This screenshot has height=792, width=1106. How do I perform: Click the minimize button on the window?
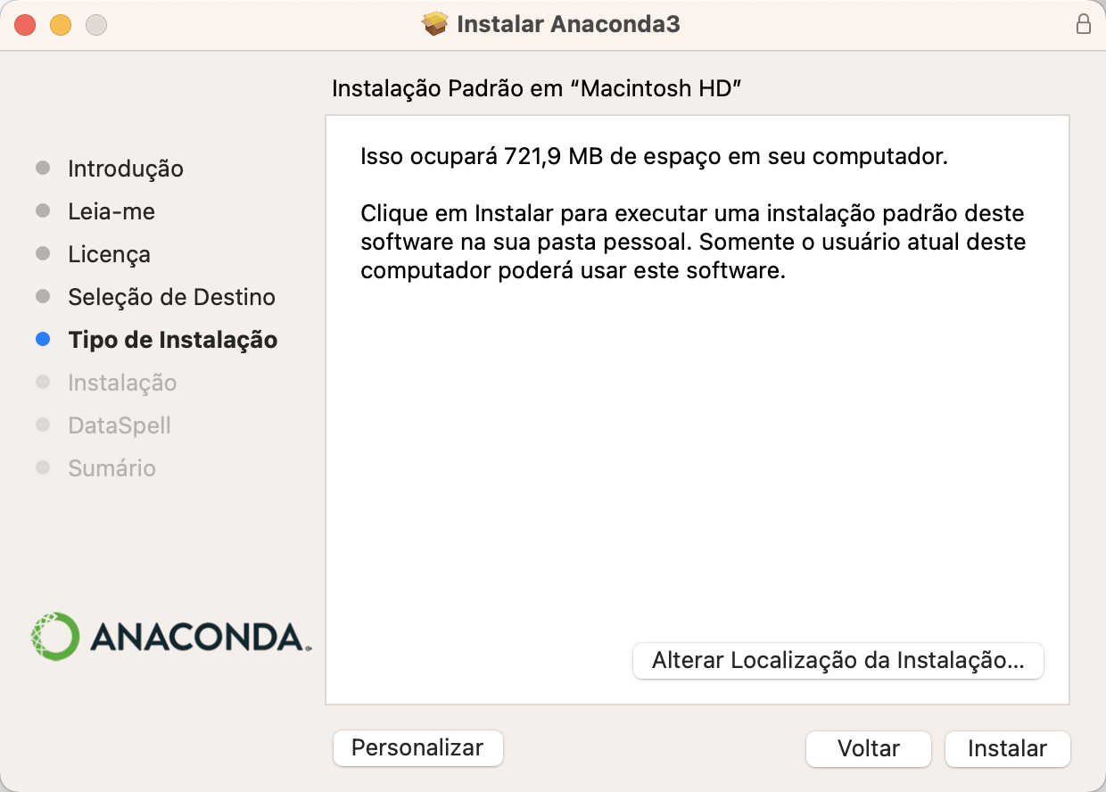(x=61, y=25)
